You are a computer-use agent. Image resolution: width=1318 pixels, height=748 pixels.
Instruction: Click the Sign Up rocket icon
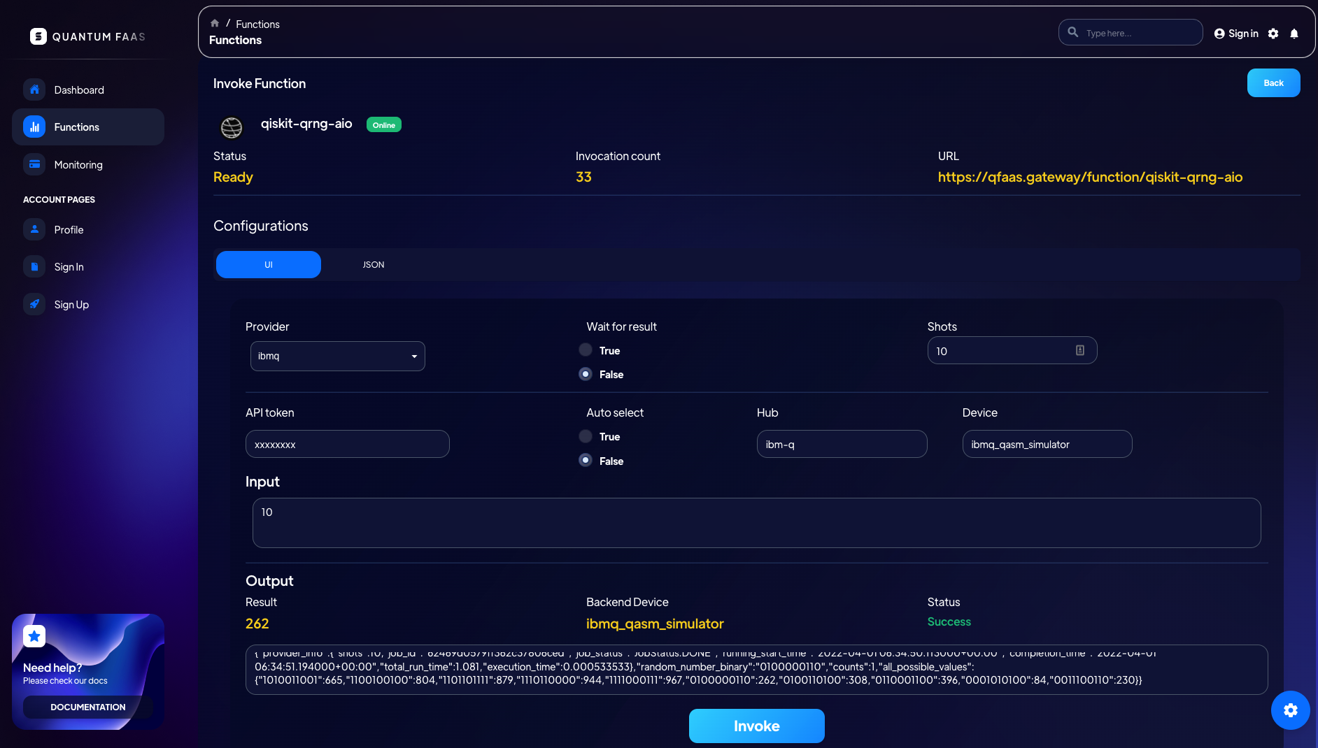(34, 304)
